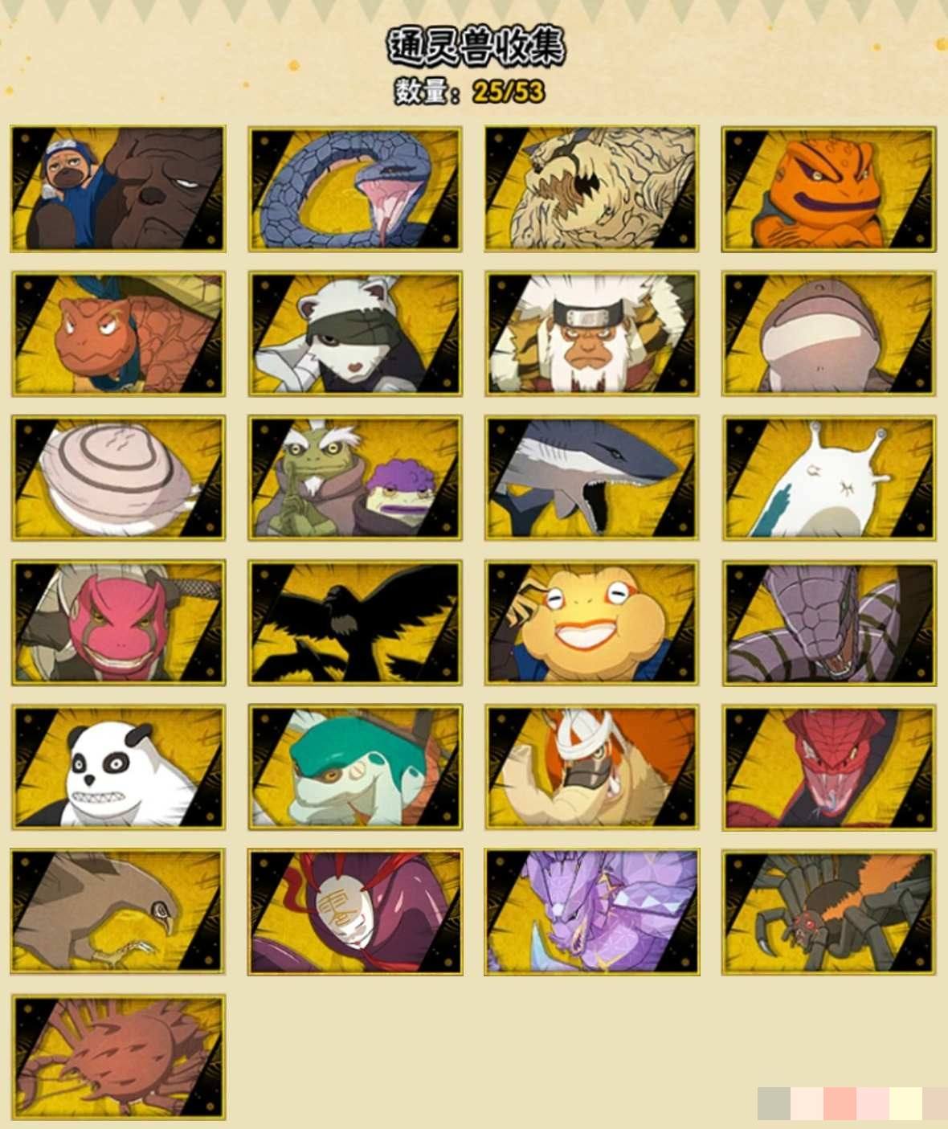Select the yellow smiling toad card
Viewport: 948px width, 1129px height.
click(x=592, y=624)
